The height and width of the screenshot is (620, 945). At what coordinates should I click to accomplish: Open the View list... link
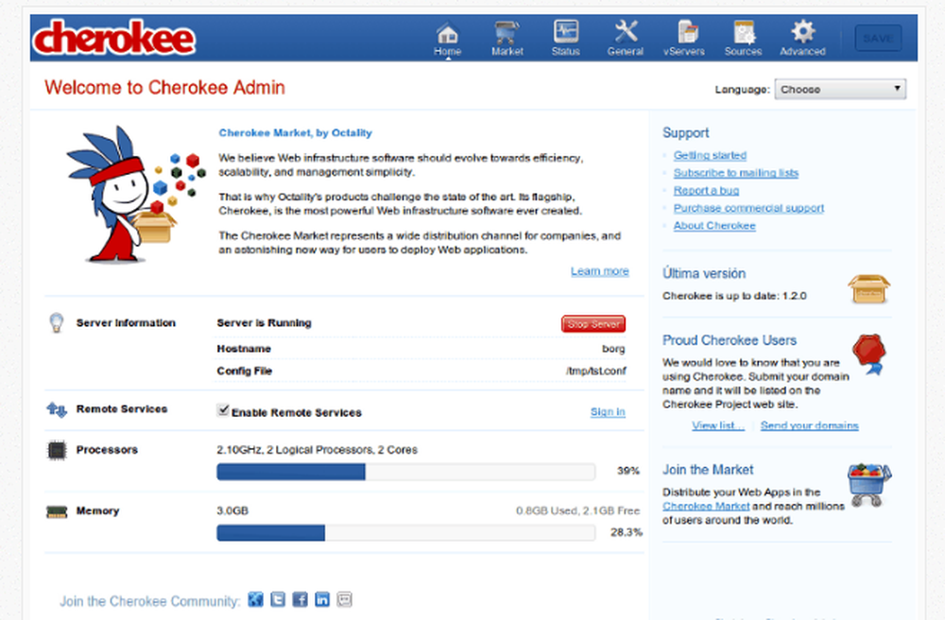718,425
